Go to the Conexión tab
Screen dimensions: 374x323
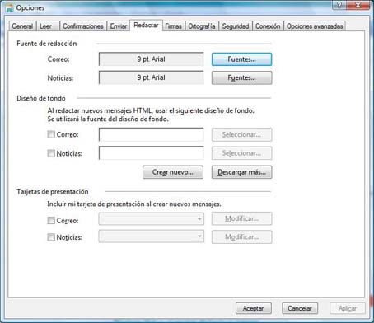[x=268, y=26]
